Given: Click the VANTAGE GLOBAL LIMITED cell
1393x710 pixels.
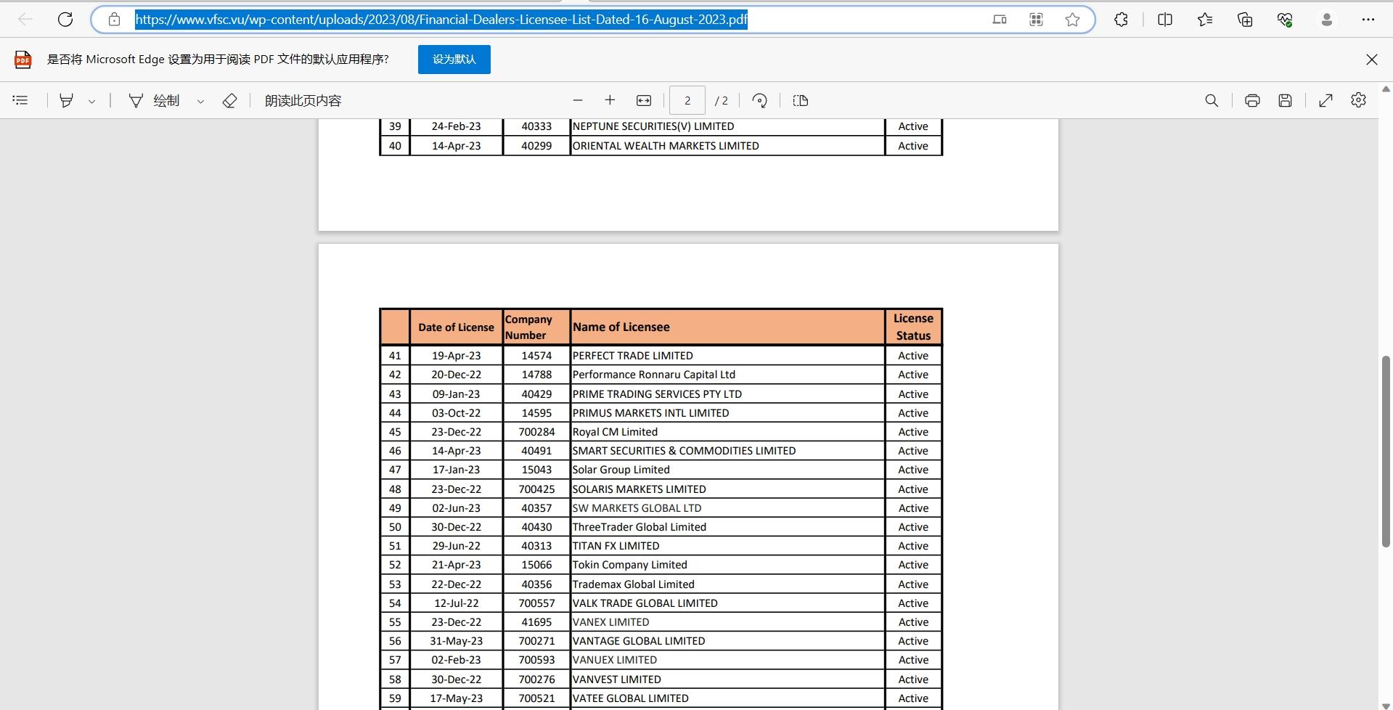Looking at the screenshot, I should tap(727, 641).
